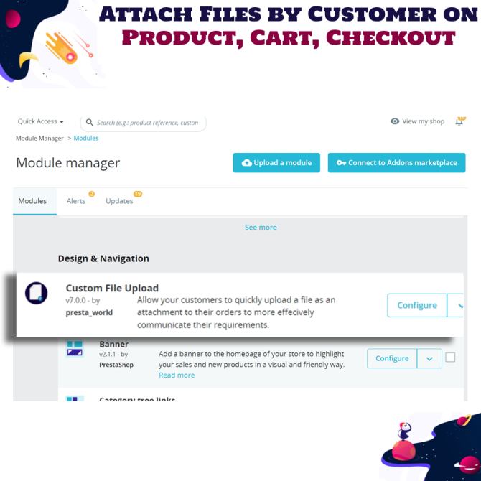Click the Custom File Upload module icon
Viewport: 481px width, 481px height.
36,293
